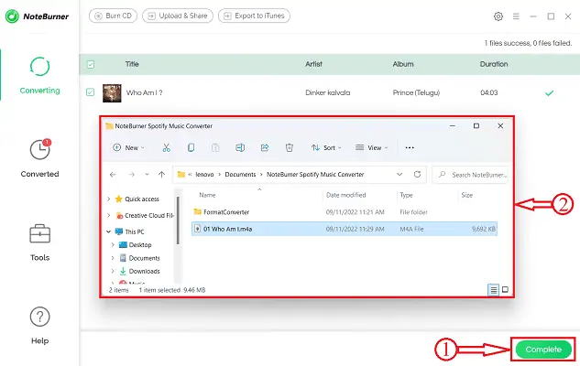Click 'lenovo' in the address path
Image resolution: width=580 pixels, height=366 pixels.
point(204,175)
